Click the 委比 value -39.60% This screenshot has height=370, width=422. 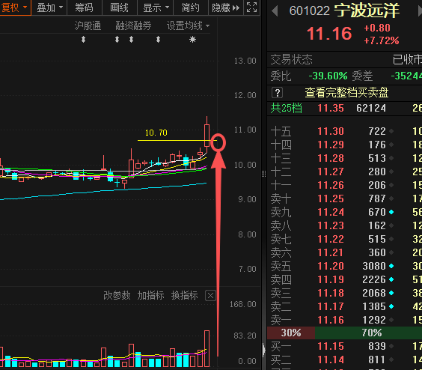click(x=328, y=76)
